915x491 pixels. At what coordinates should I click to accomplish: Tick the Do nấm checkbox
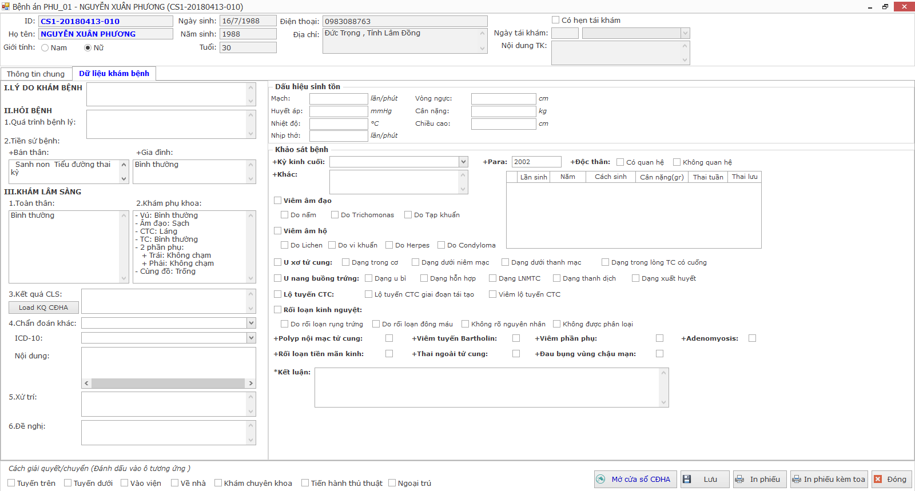tap(284, 214)
